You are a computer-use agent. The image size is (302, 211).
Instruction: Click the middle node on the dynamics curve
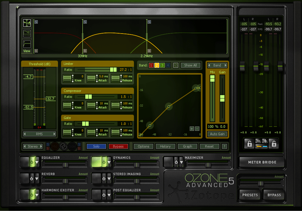(169, 107)
